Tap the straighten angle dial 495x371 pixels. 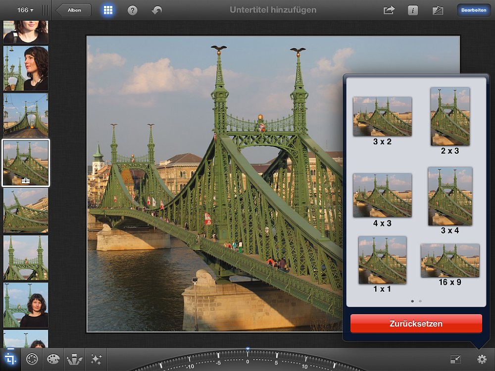[247, 360]
